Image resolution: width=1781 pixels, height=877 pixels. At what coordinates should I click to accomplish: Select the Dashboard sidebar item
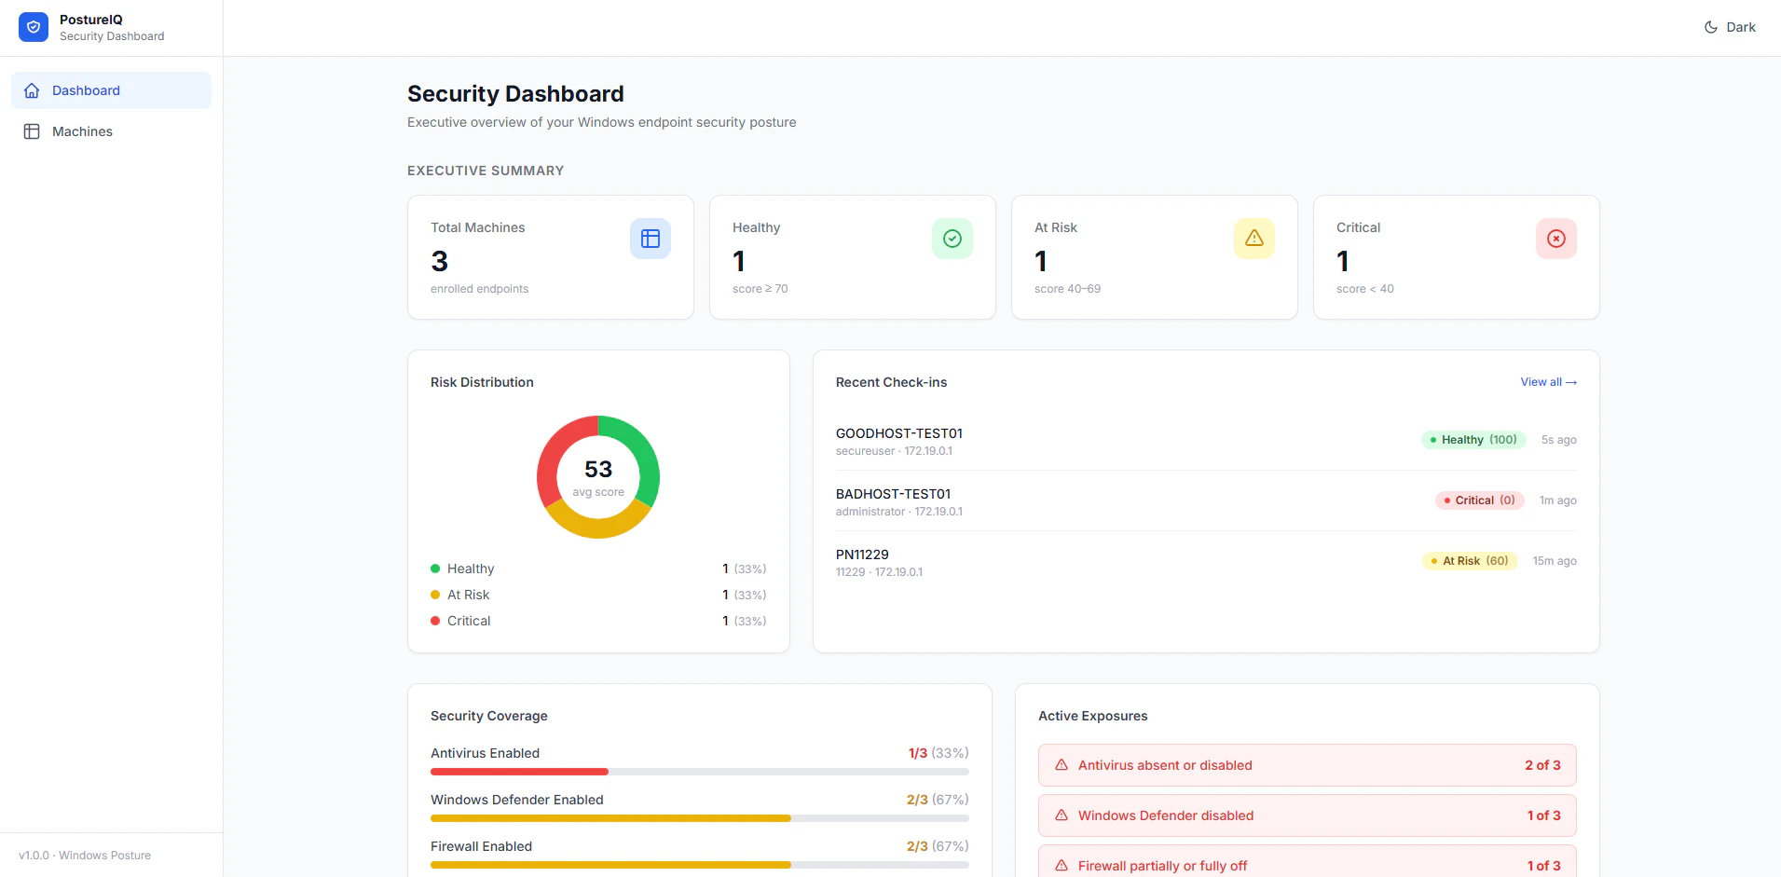[111, 90]
